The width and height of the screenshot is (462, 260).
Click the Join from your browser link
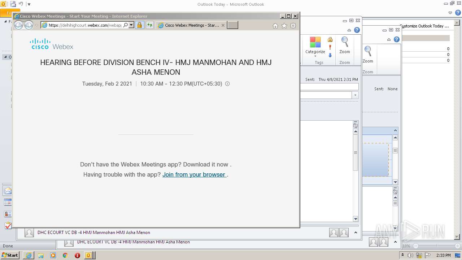(194, 174)
